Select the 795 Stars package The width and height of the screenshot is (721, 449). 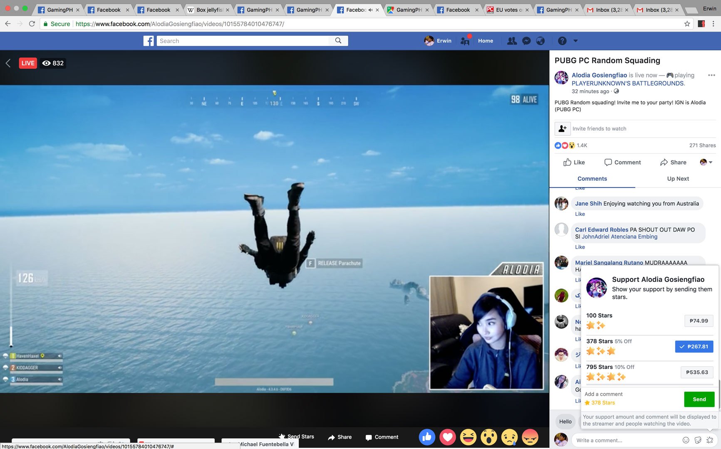pos(696,372)
